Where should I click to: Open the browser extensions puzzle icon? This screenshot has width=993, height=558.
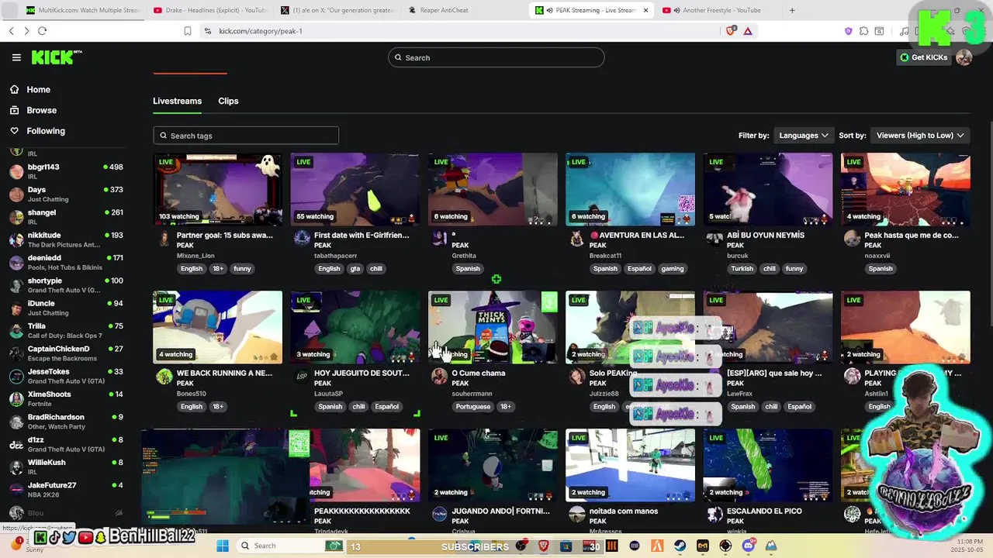[x=863, y=31]
